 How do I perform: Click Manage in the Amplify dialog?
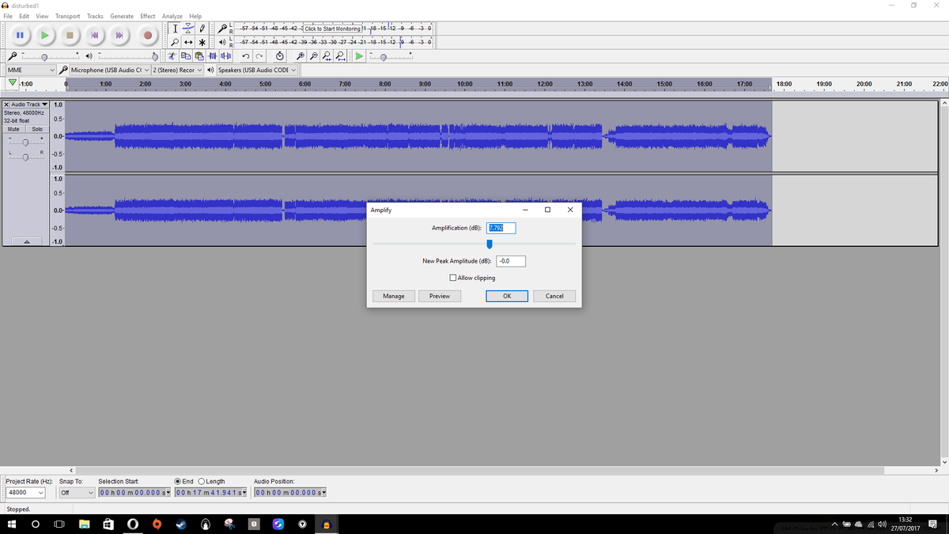pos(393,296)
